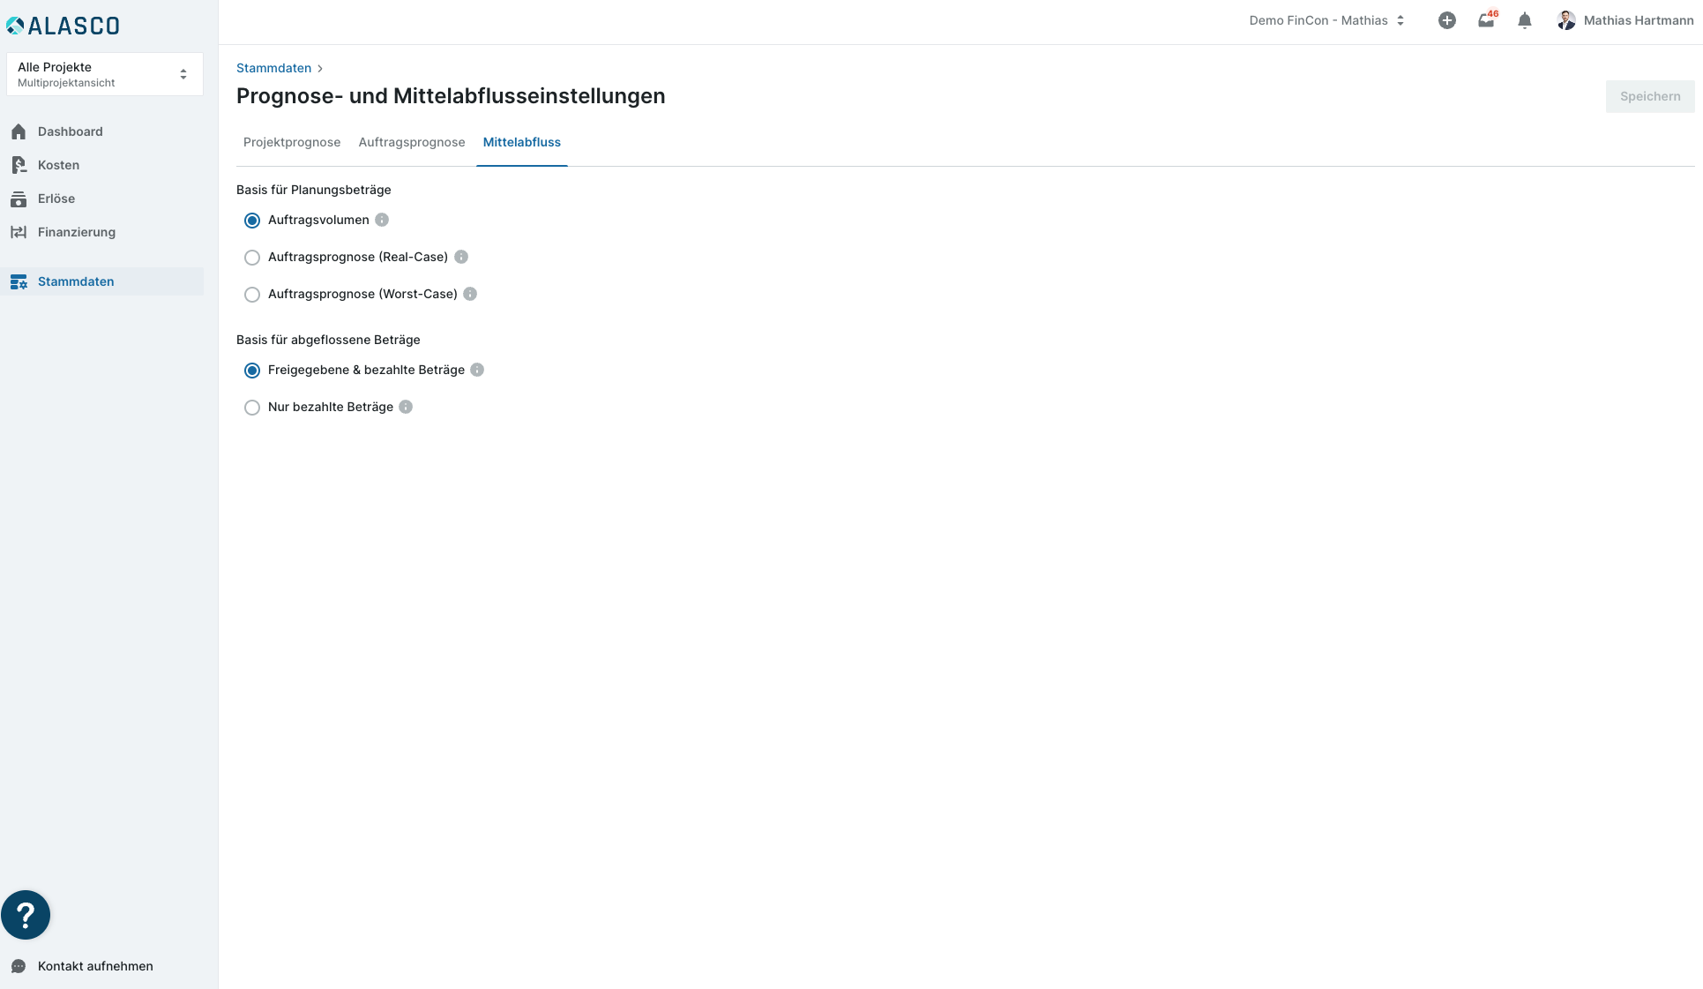This screenshot has height=989, width=1703.
Task: Select Auftragsprognose (Real-Case) radio option
Action: 252,258
